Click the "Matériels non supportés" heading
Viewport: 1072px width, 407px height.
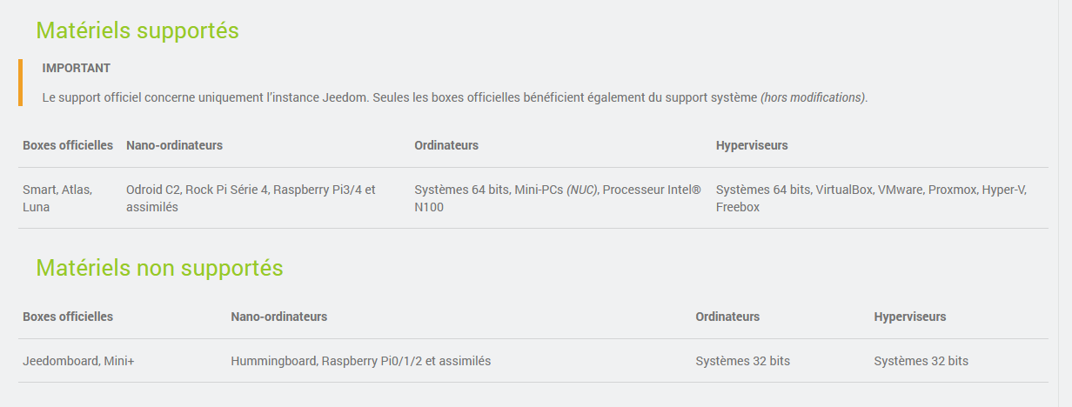pyautogui.click(x=159, y=268)
